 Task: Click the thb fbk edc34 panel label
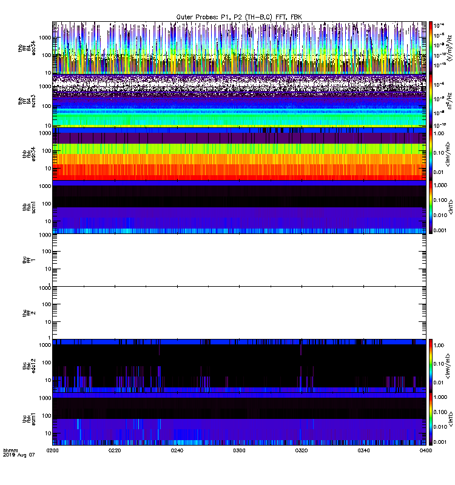click(x=29, y=154)
